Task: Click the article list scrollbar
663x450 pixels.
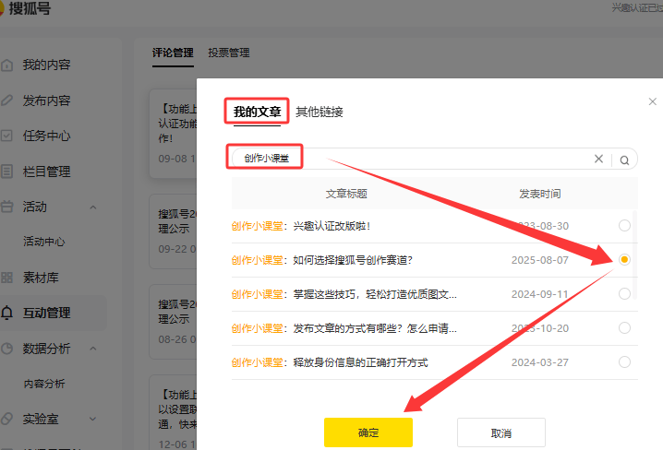Action: pos(635,255)
